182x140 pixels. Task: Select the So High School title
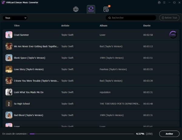point(22,104)
